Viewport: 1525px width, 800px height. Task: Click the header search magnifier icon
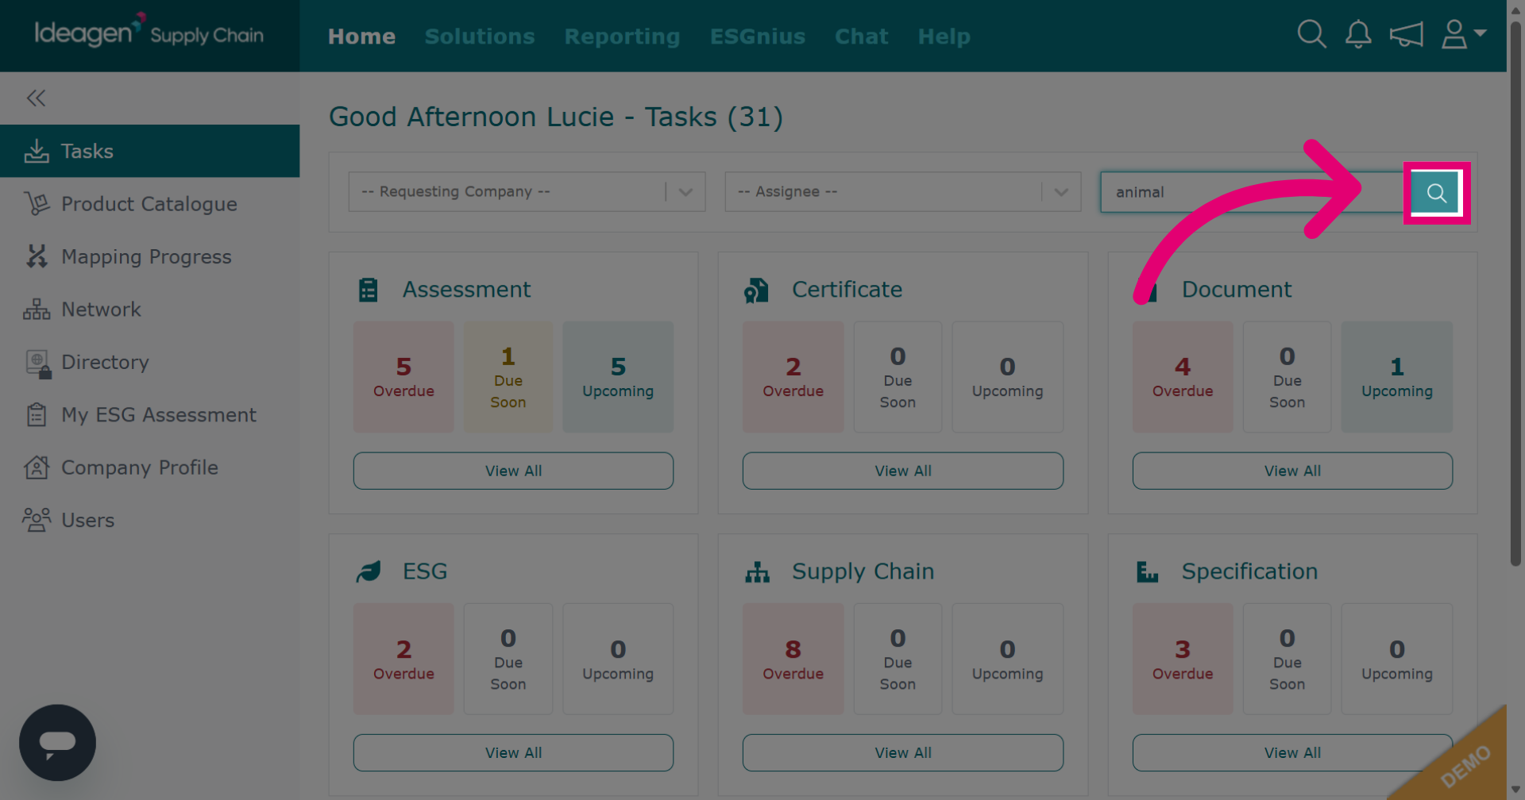(1311, 34)
